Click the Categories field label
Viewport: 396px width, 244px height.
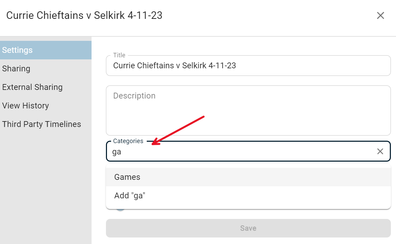coord(128,141)
